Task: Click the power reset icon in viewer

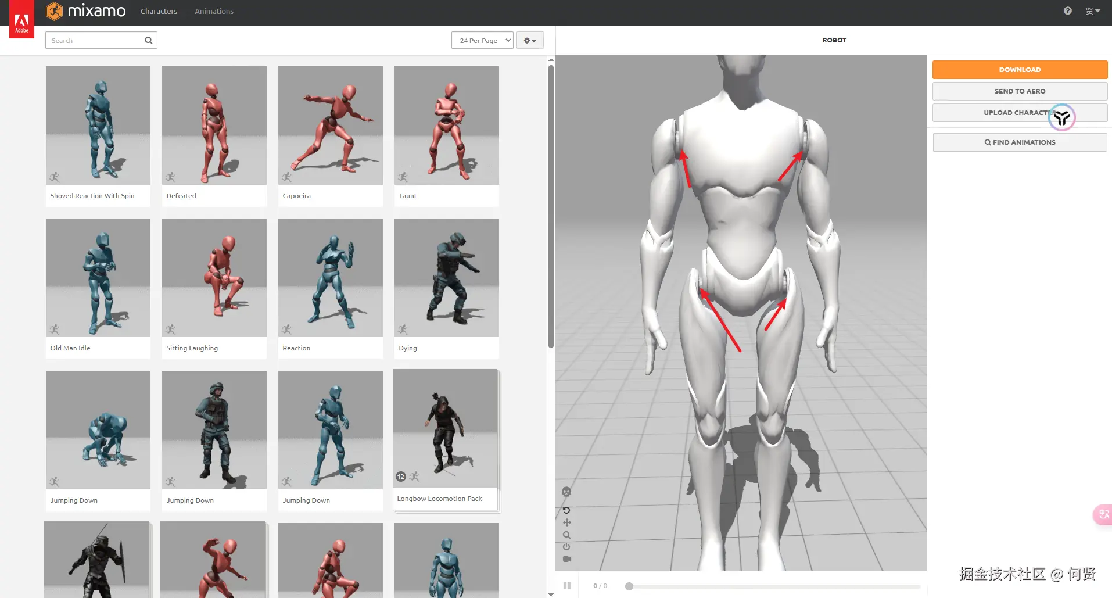Action: point(566,547)
